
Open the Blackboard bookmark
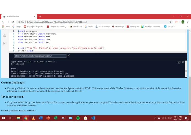[x=76, y=27]
